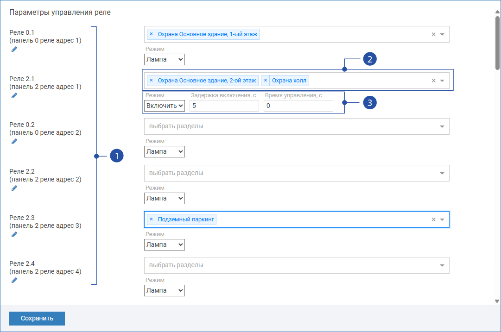Image resolution: width=501 pixels, height=332 pixels.
Task: Focus the 'Время управления, с' input
Action: (298, 106)
